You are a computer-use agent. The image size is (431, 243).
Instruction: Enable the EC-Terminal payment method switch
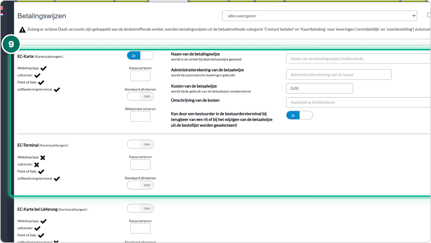[140, 144]
